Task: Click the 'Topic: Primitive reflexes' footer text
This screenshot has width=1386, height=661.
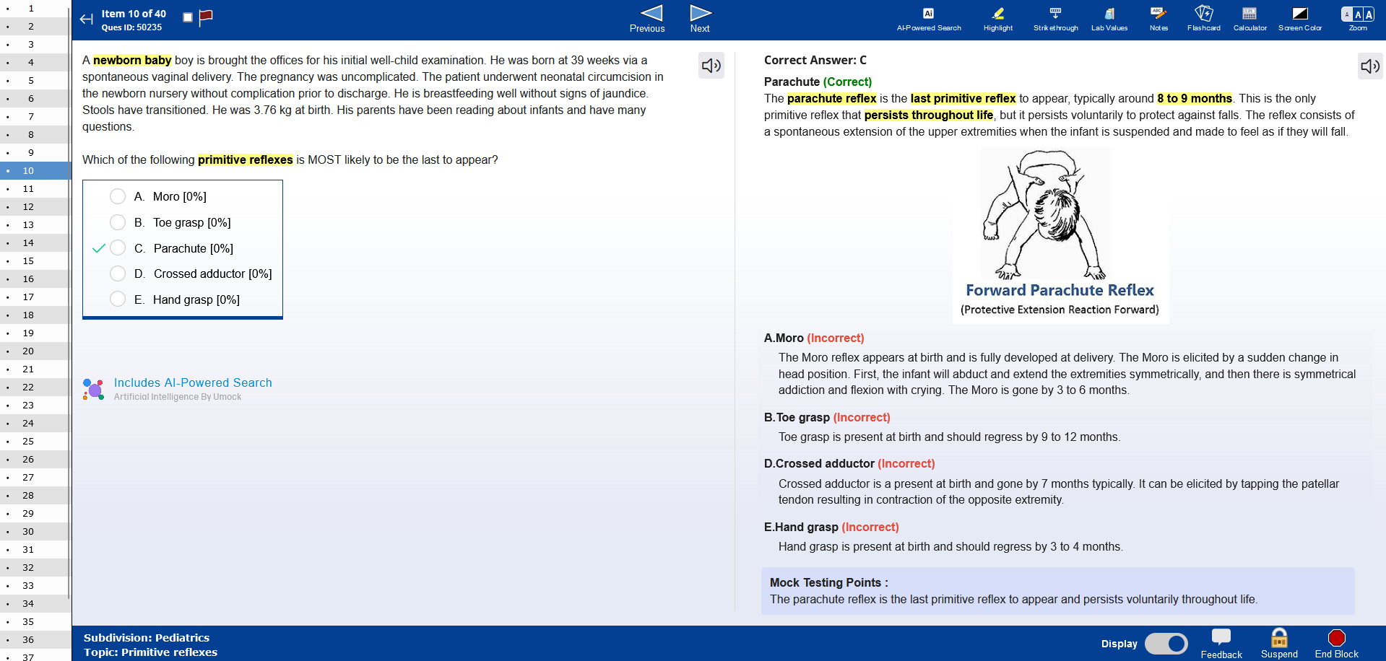Action: click(150, 652)
